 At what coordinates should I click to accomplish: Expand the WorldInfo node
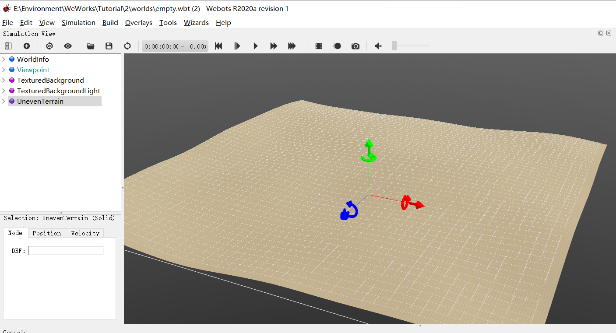(x=4, y=59)
